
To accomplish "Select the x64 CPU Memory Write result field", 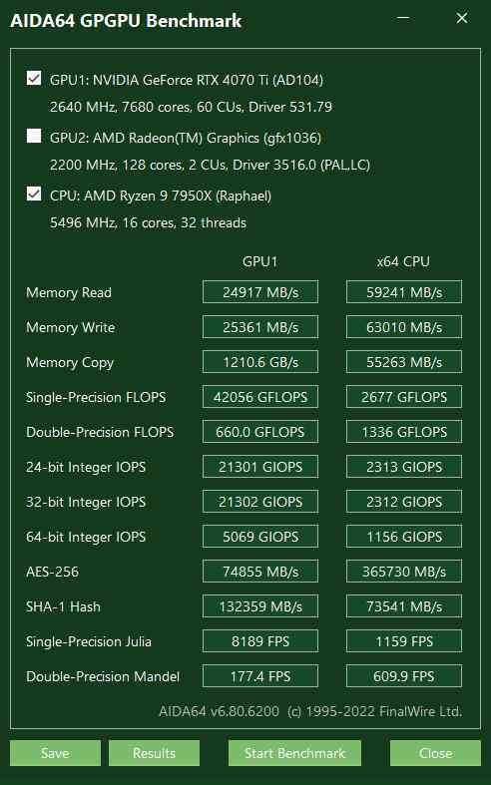I will [x=404, y=327].
